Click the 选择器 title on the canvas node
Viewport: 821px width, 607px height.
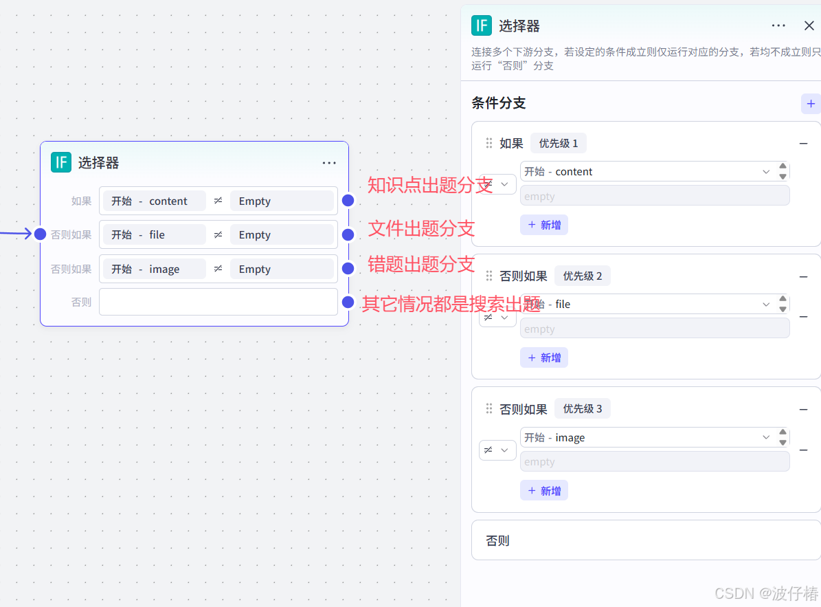point(98,163)
